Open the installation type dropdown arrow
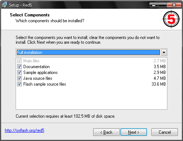 pyautogui.click(x=164, y=52)
